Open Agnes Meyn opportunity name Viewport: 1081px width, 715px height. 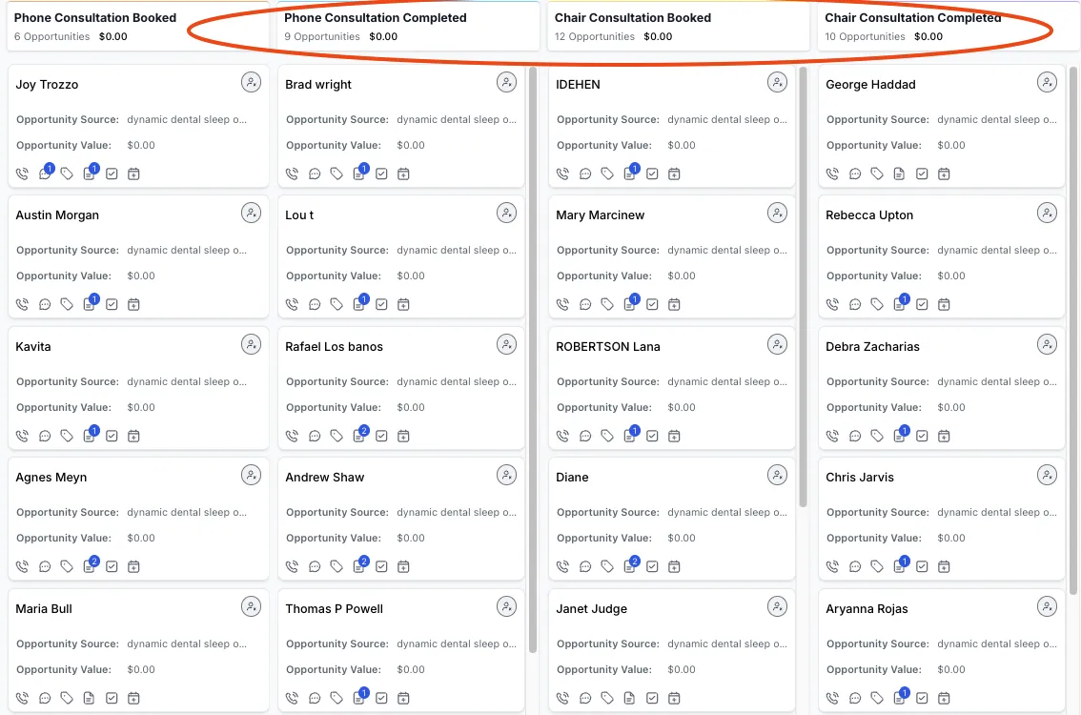pos(51,478)
